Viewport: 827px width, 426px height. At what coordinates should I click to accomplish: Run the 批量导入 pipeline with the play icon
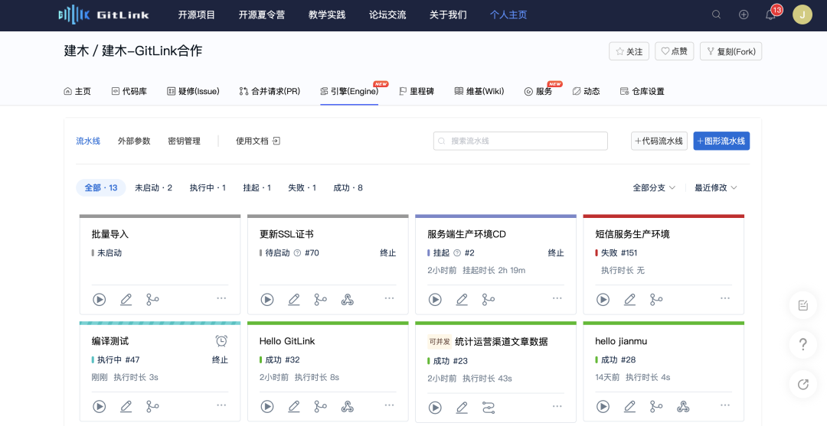(99, 300)
